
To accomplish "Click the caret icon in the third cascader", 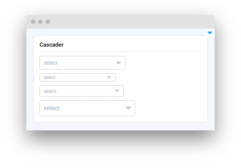I will point(117,91).
